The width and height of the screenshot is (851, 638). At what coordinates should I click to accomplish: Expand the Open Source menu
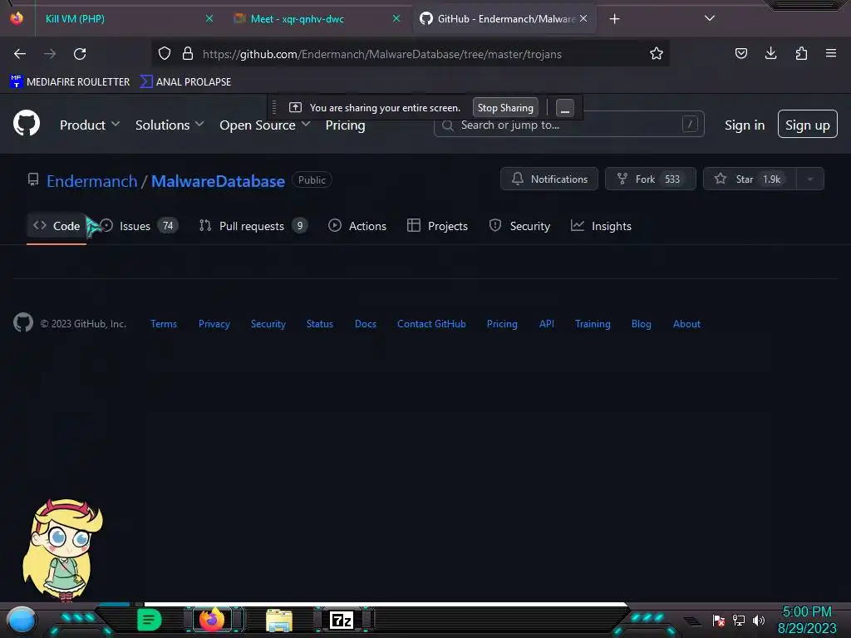coord(265,125)
